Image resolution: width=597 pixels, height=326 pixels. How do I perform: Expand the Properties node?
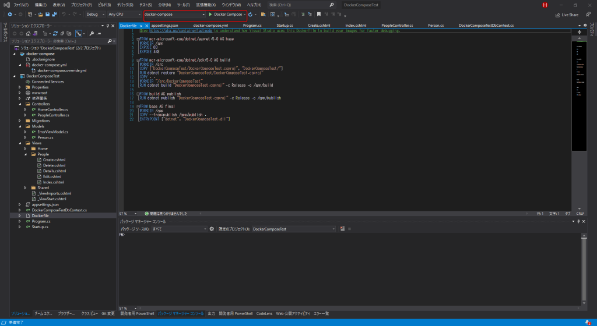tap(20, 87)
